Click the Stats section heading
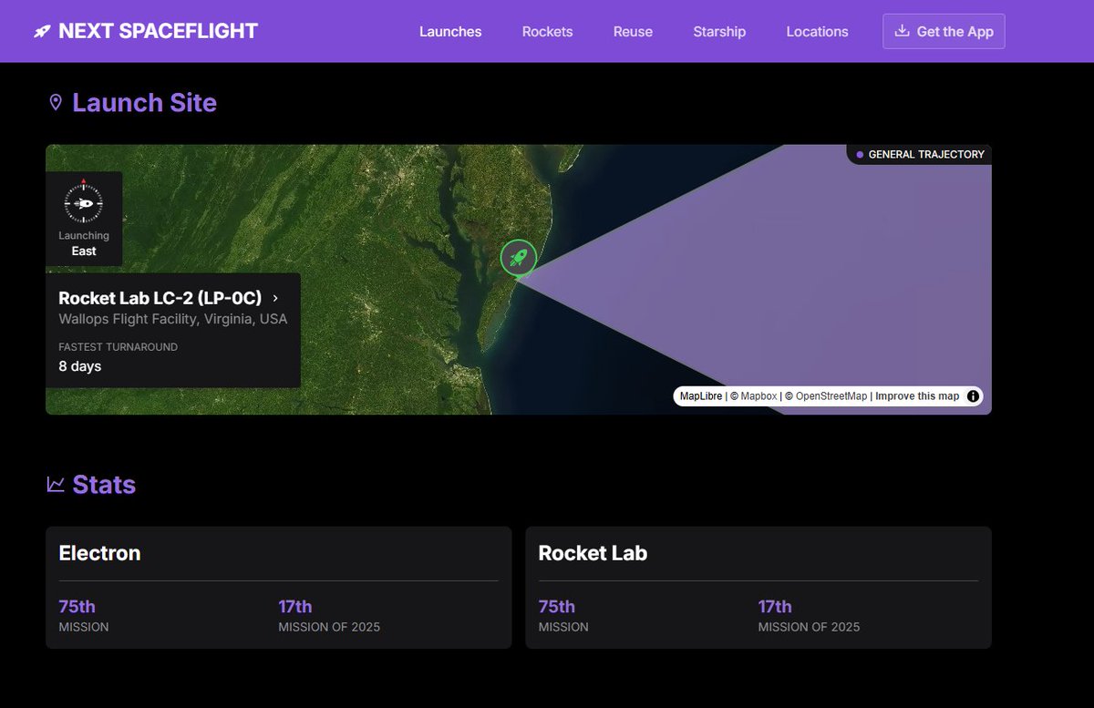The image size is (1094, 708). (x=104, y=484)
